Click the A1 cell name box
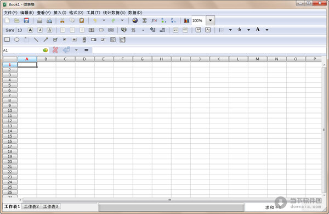The width and height of the screenshot is (329, 214). click(22, 50)
